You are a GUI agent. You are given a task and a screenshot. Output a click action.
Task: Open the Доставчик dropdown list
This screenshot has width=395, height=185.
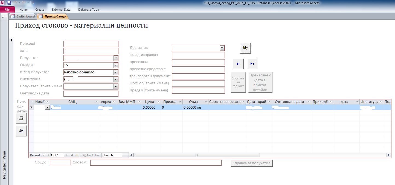(x=222, y=48)
